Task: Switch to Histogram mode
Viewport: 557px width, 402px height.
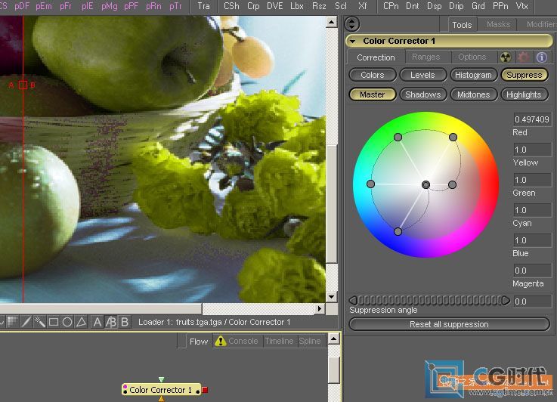Action: (x=473, y=75)
